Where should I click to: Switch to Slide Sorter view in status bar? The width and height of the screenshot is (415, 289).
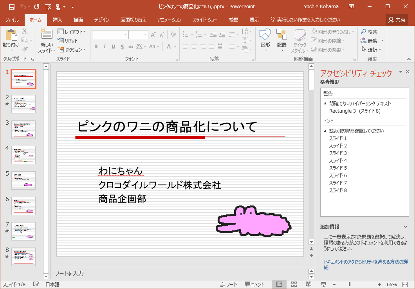point(294,284)
